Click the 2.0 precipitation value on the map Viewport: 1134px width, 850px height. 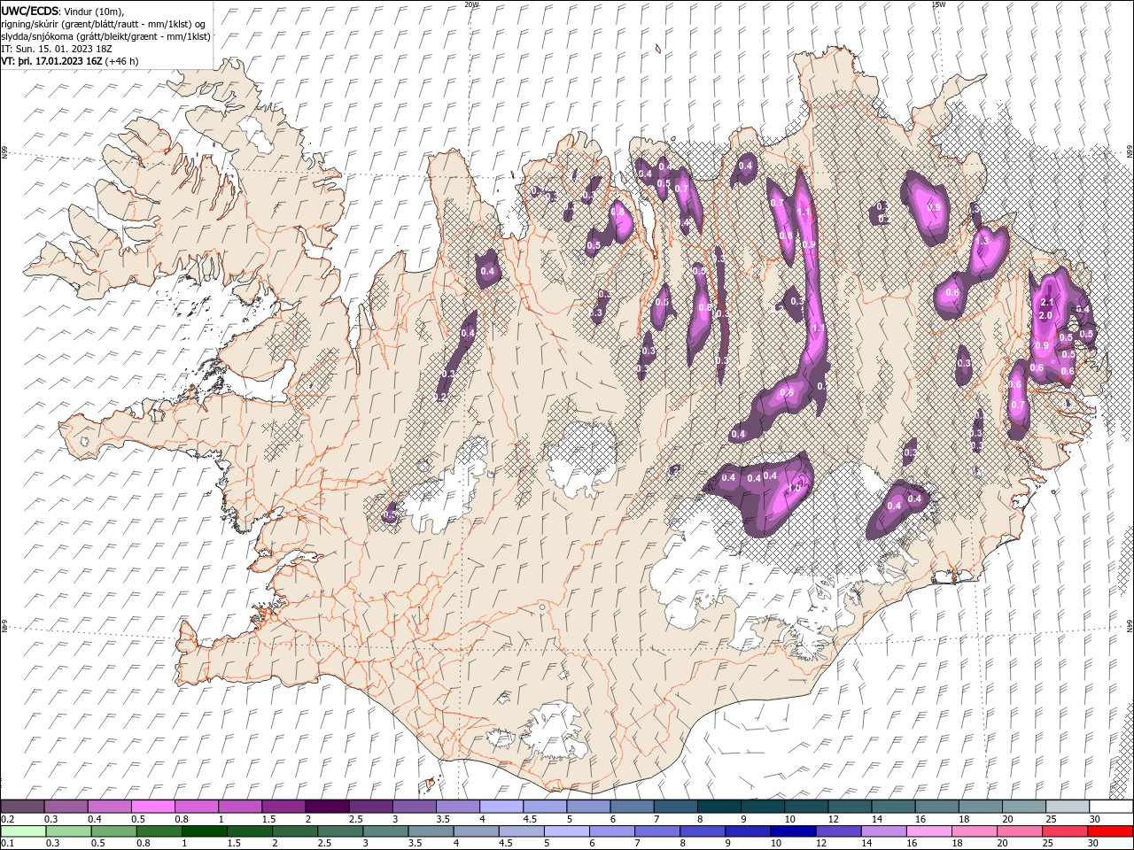(1045, 315)
